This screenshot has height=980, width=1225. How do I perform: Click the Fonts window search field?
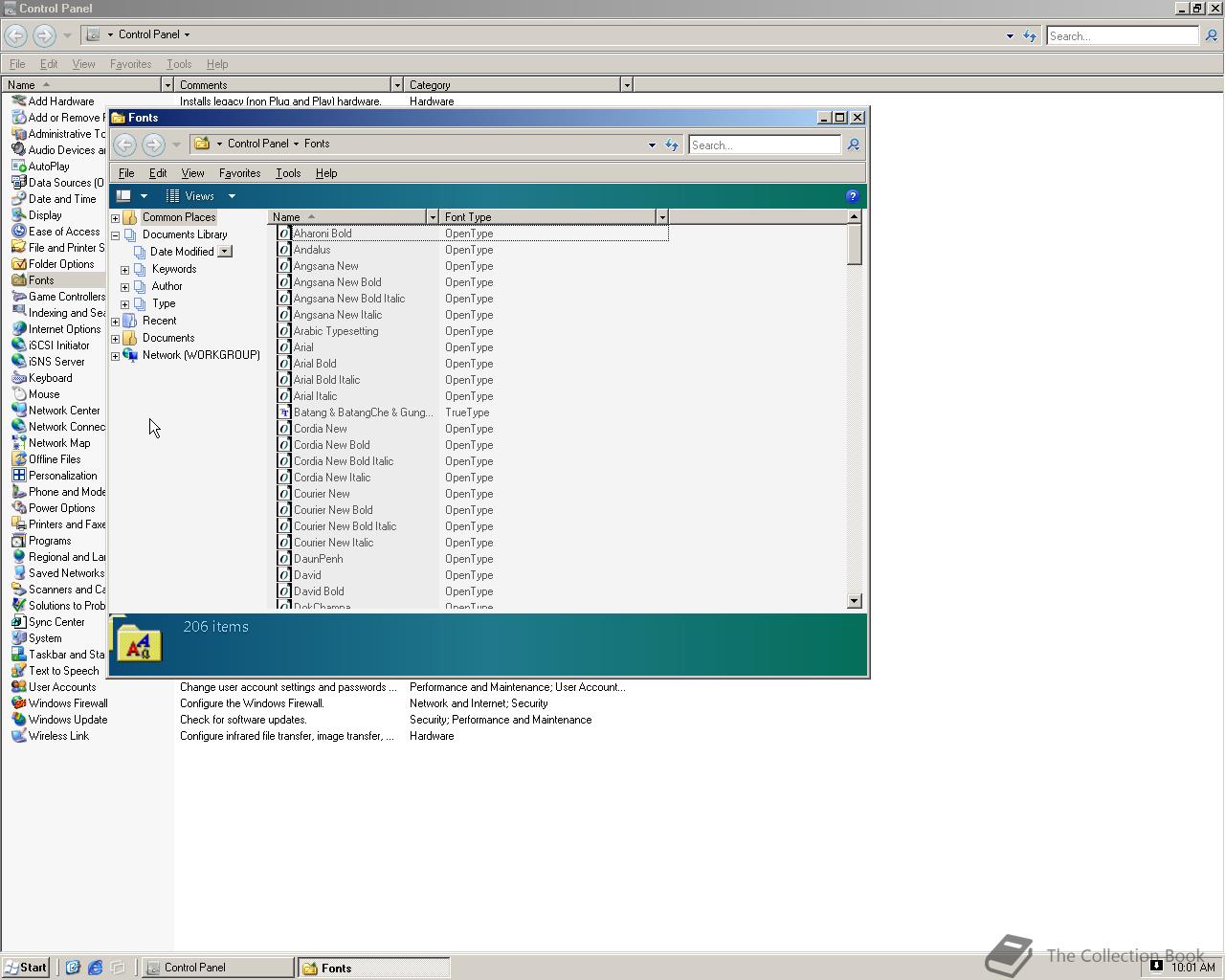[764, 145]
